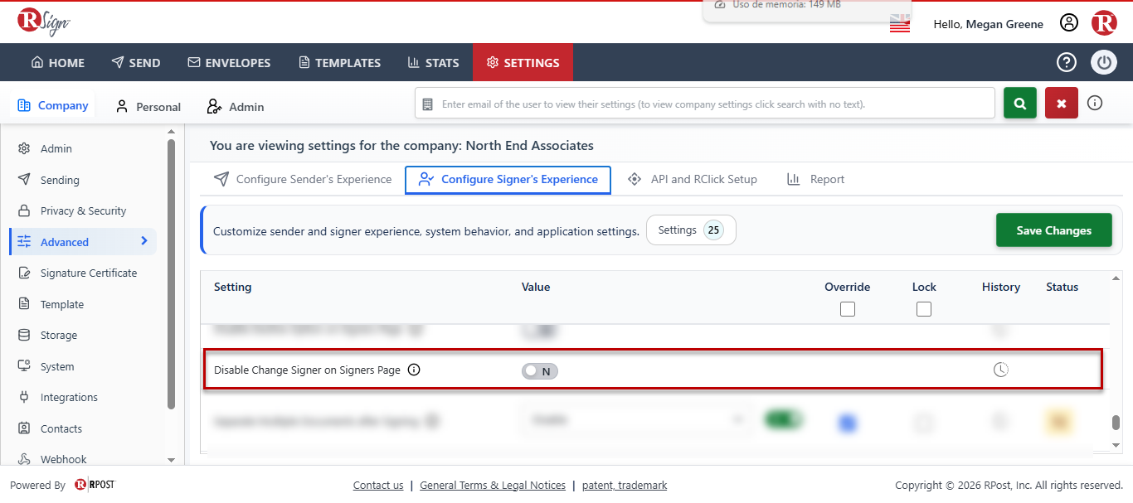Check the Override header checkbox

pos(847,309)
